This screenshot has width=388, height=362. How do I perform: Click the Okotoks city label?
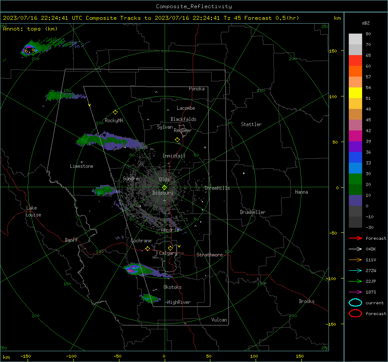[172, 287]
